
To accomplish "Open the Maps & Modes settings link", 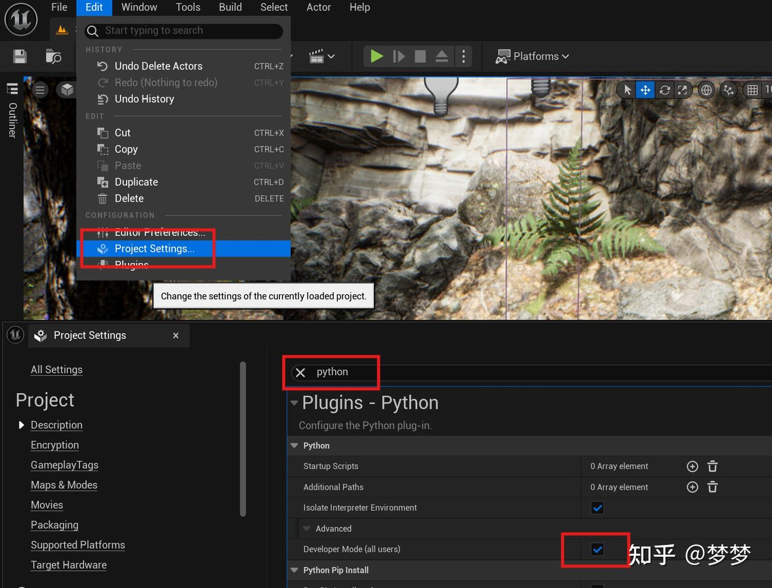I will coord(64,485).
